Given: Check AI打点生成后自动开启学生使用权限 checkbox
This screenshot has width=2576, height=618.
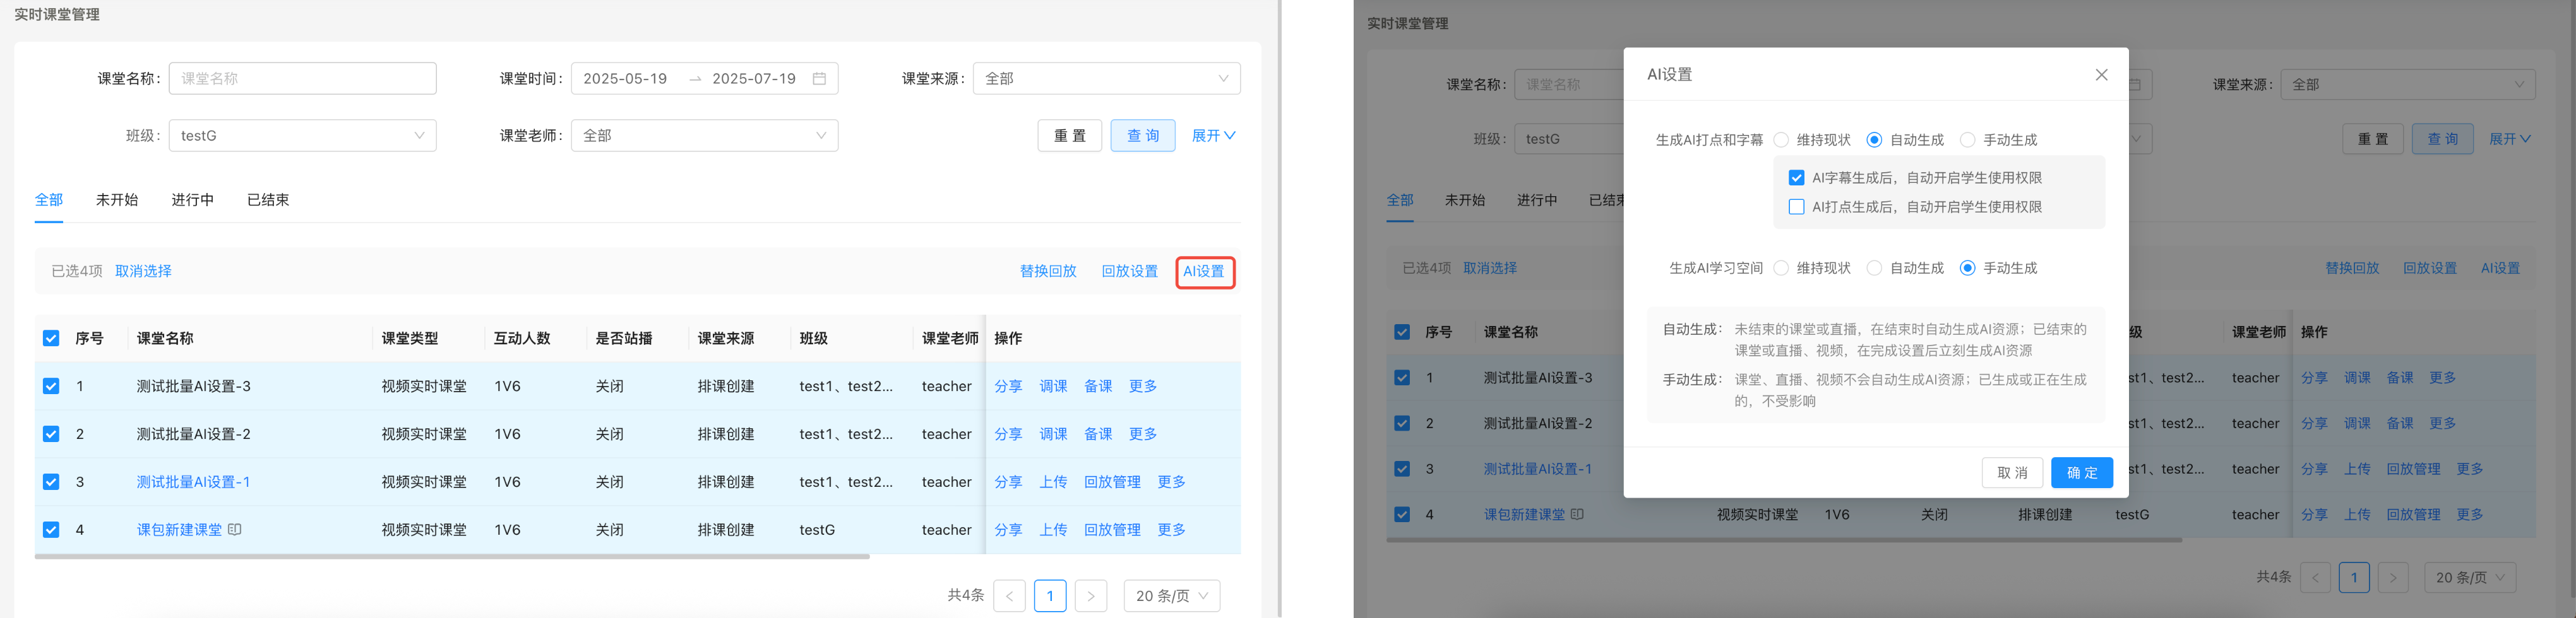Looking at the screenshot, I should [1796, 207].
